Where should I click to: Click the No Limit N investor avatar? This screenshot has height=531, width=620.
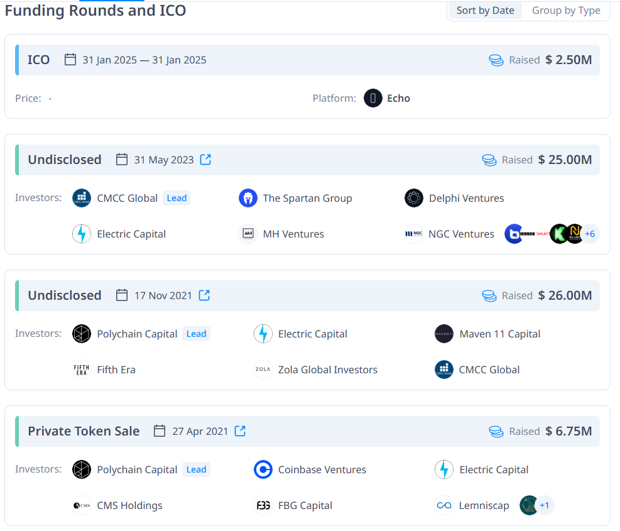pos(575,234)
